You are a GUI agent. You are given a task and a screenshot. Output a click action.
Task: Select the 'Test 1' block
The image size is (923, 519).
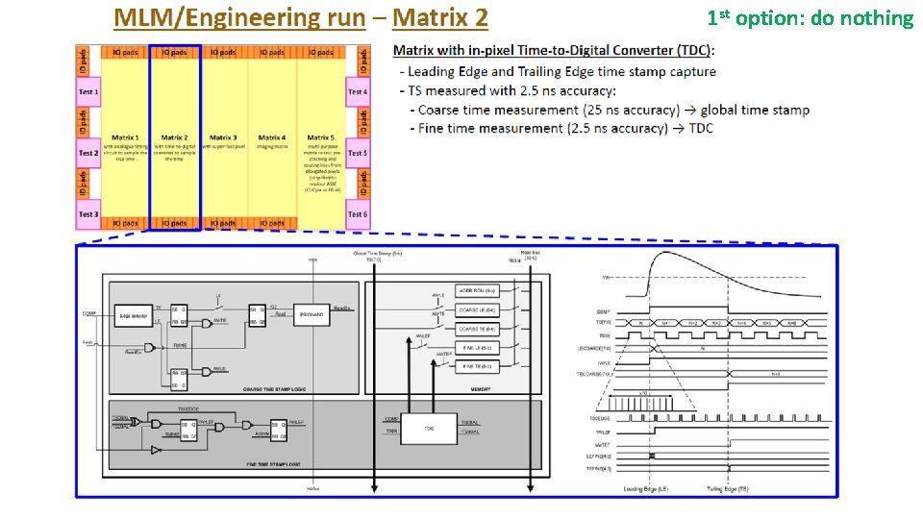pyautogui.click(x=88, y=92)
